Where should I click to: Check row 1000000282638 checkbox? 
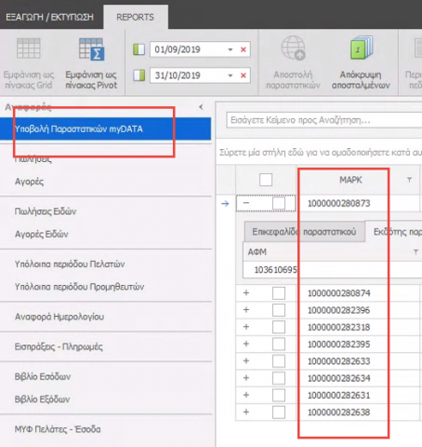pyautogui.click(x=279, y=413)
